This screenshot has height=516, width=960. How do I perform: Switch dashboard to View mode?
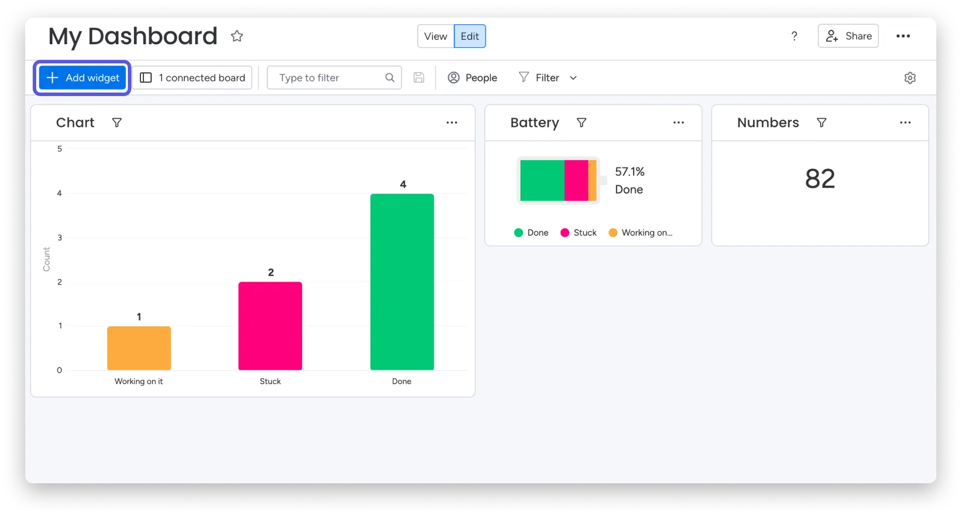pos(435,36)
